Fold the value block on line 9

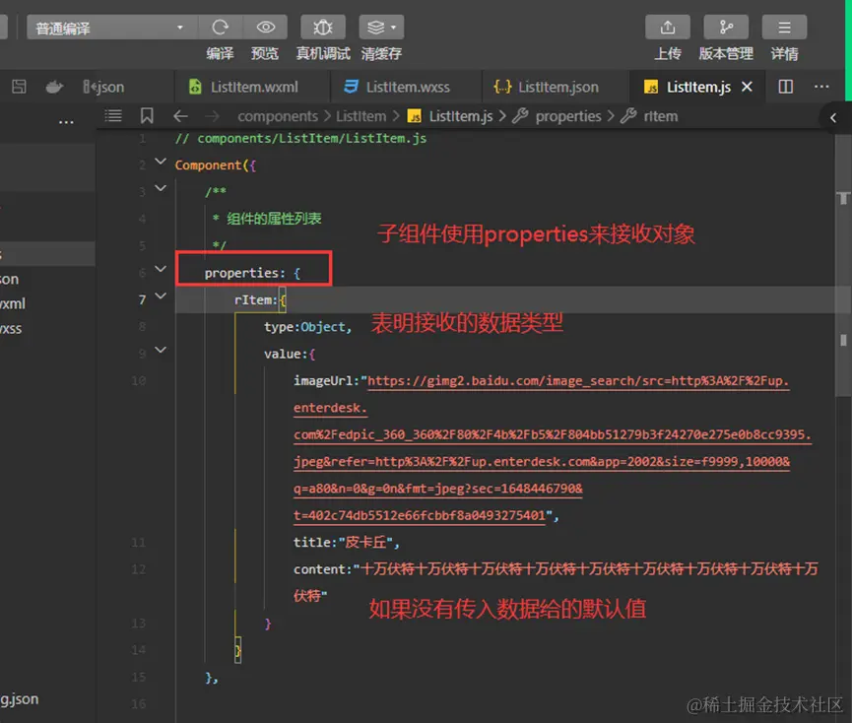[161, 350]
